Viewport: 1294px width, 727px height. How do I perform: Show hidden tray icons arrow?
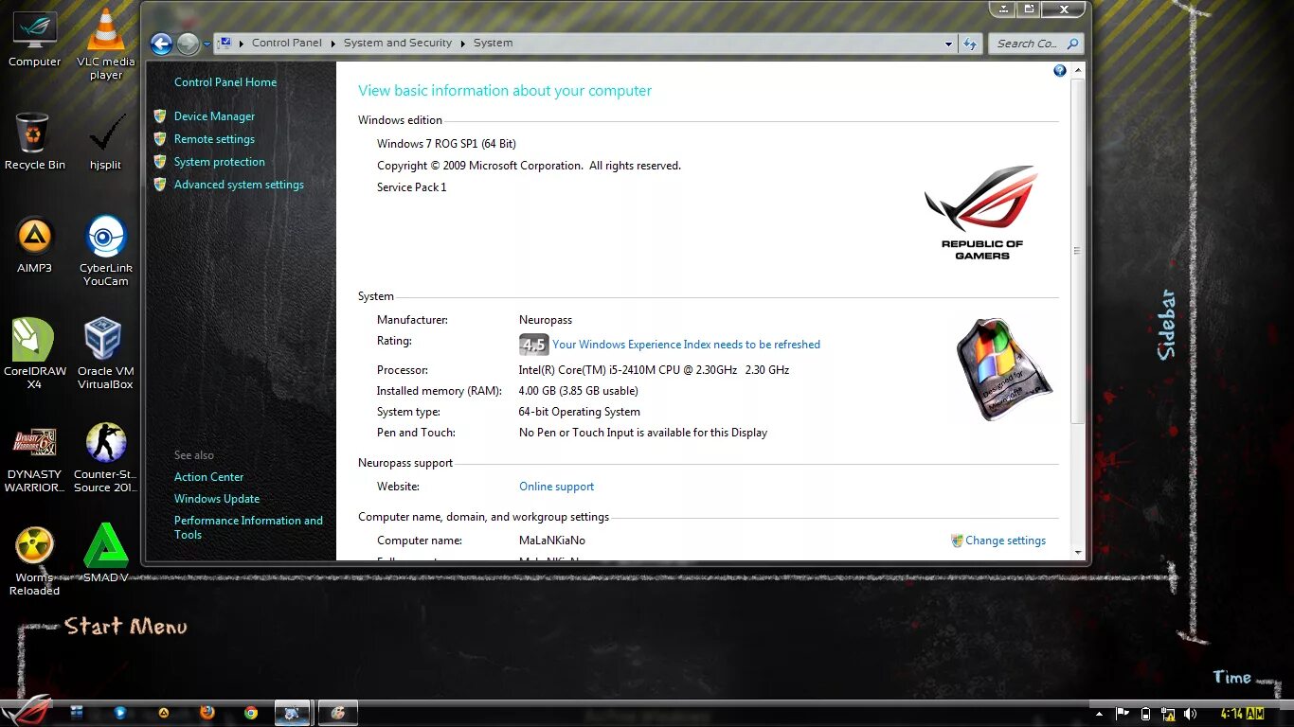pyautogui.click(x=1100, y=715)
